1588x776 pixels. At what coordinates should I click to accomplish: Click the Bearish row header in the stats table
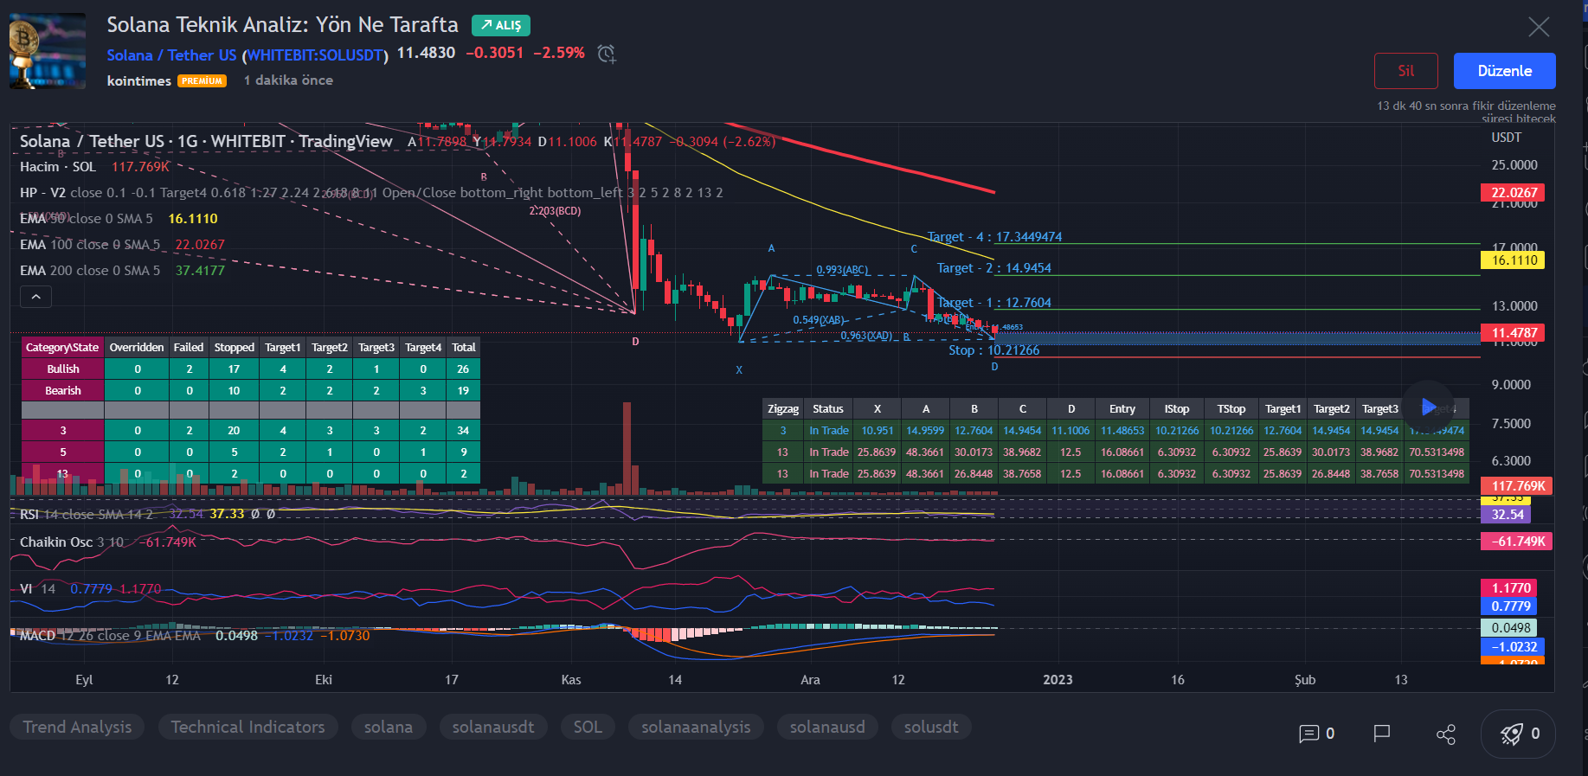(62, 391)
